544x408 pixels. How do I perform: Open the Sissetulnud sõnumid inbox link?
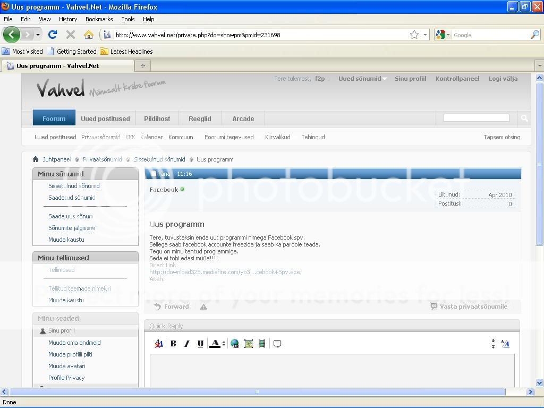[x=74, y=186]
